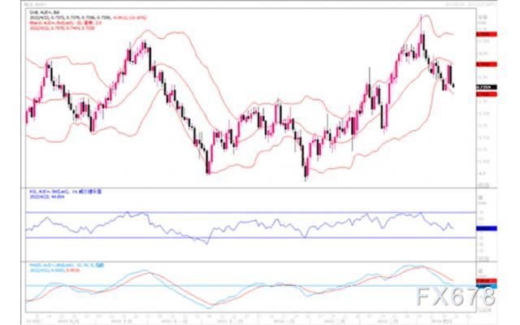Click the red Bollinger band values line
The image size is (520, 325).
[x=62, y=28]
